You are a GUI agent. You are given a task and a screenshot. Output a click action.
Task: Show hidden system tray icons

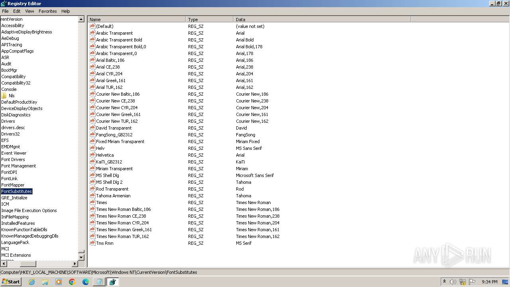coord(444,282)
